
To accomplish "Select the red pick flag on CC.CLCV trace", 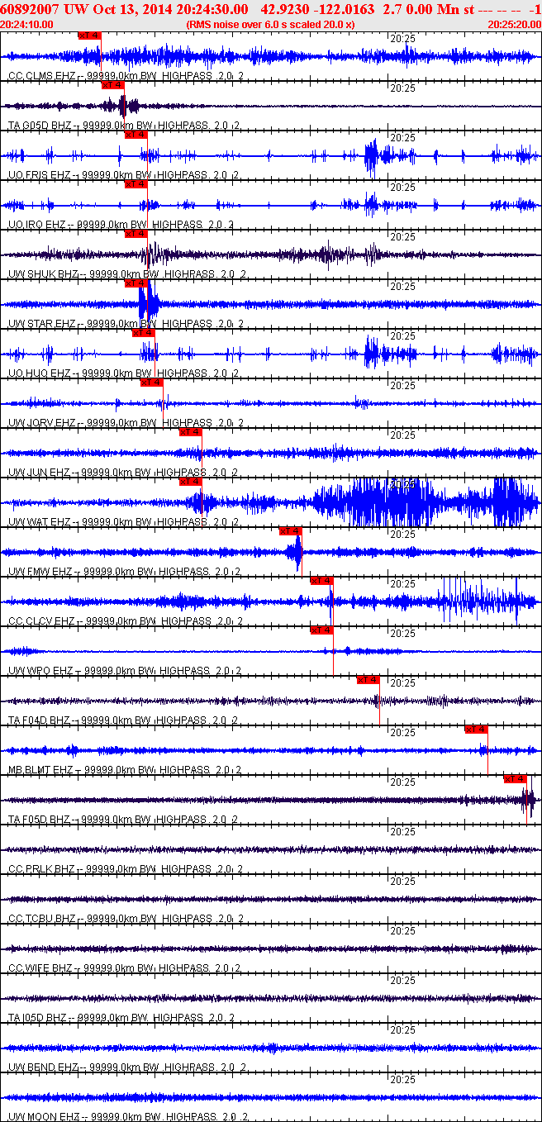I will 321,581.
